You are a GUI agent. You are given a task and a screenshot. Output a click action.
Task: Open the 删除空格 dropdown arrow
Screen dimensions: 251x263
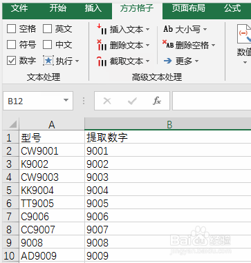213,45
